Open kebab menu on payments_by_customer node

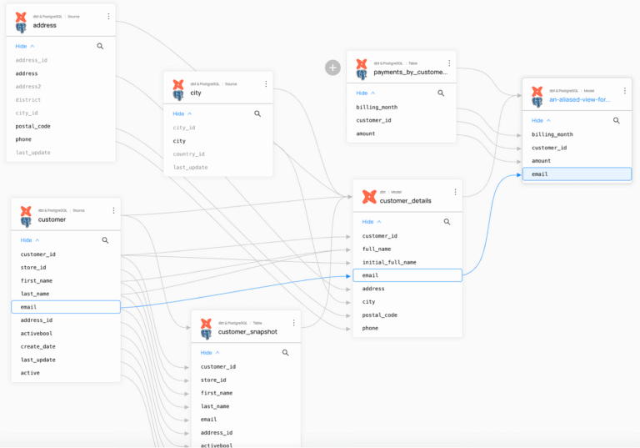click(449, 63)
